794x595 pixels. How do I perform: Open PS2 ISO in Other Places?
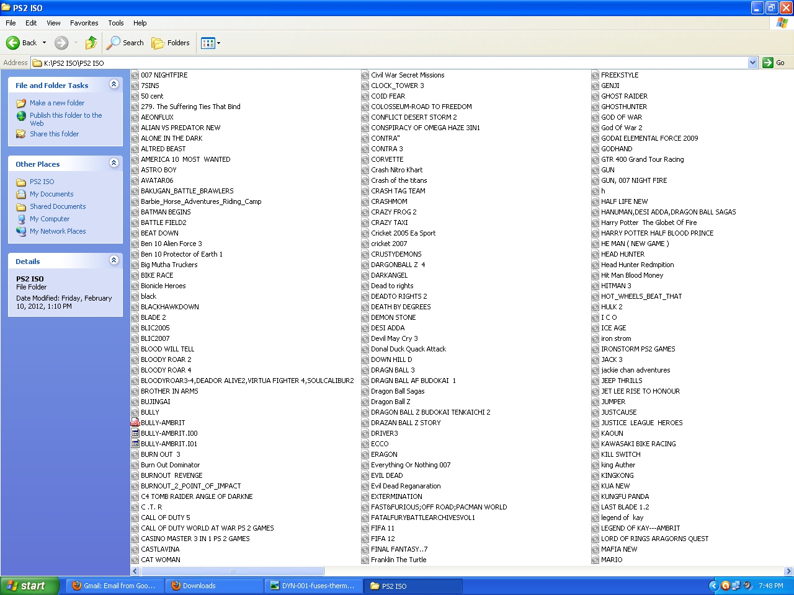pyautogui.click(x=42, y=182)
